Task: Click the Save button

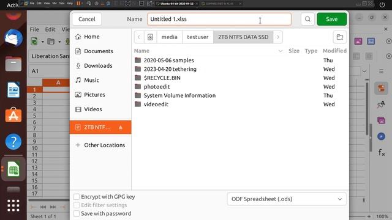Action: 332,19
